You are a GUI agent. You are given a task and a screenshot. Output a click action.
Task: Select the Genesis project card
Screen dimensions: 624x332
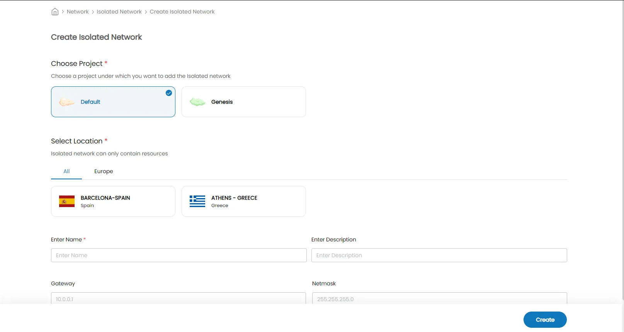(243, 102)
